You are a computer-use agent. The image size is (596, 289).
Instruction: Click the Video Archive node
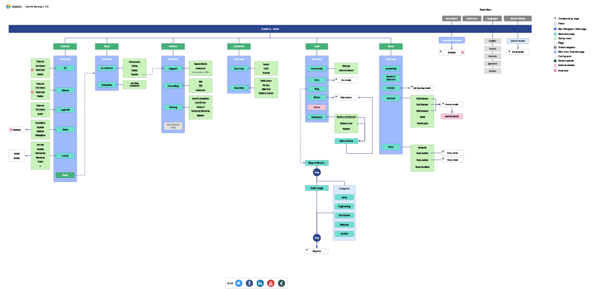coord(346,141)
